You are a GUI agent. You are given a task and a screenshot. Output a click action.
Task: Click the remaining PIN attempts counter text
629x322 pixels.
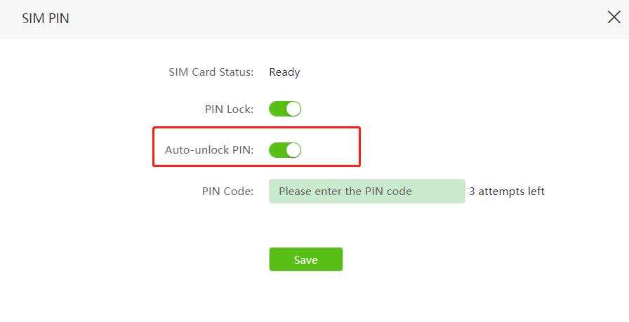[x=507, y=191]
